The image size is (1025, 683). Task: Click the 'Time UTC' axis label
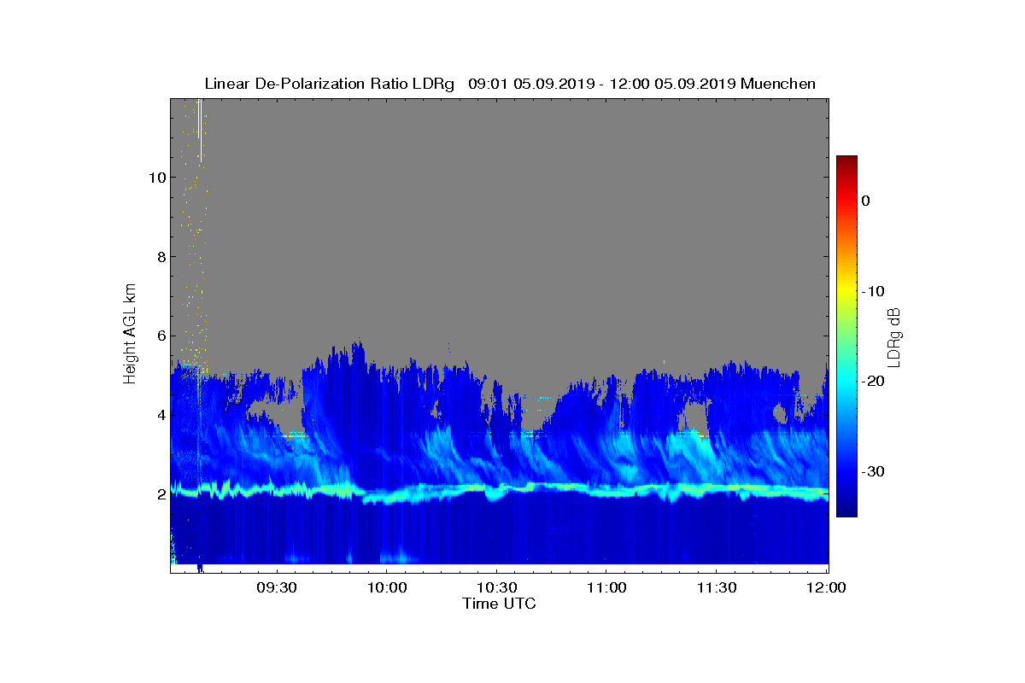click(500, 604)
